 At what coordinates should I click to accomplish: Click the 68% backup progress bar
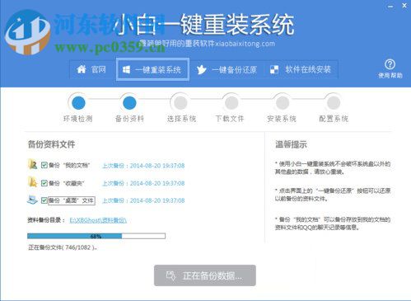[96, 236]
